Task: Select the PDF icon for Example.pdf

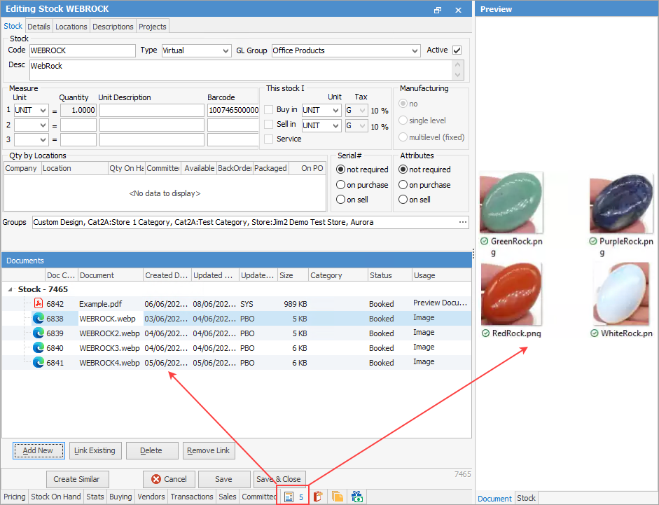Action: pyautogui.click(x=39, y=303)
